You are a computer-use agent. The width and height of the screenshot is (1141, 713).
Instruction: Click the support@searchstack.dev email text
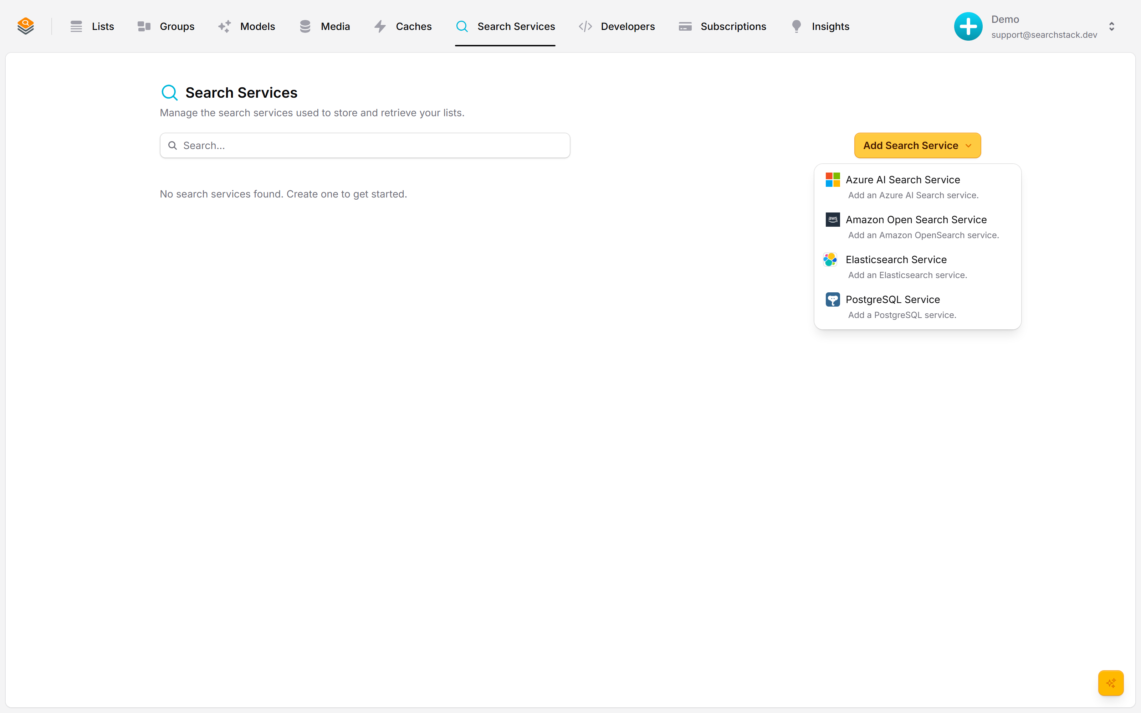pos(1044,35)
